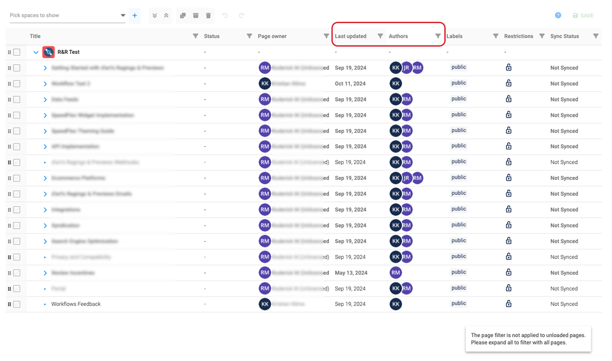Open the Workflows Feedback page title
612x361 pixels.
coord(76,304)
